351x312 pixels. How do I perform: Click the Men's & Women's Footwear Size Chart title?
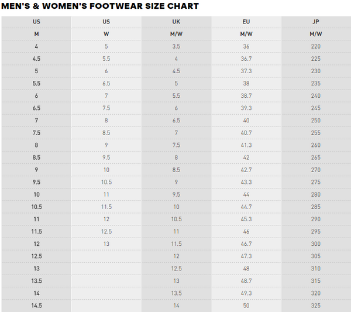(99, 6)
